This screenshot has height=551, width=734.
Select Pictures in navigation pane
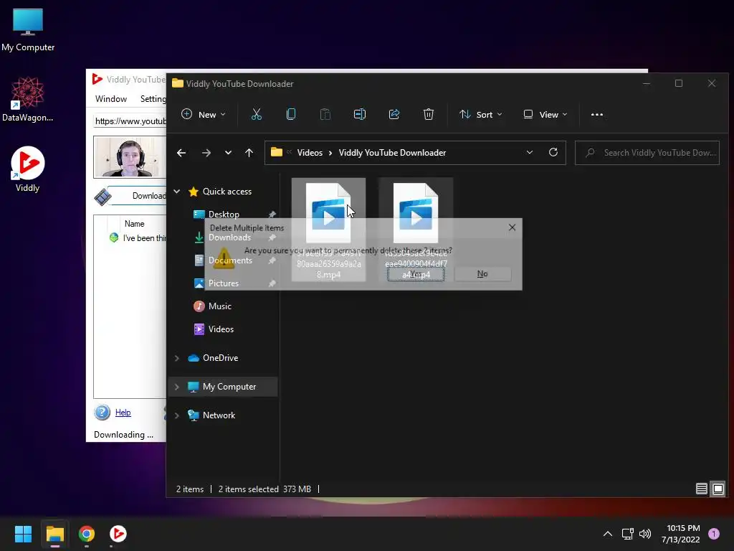[x=224, y=283]
